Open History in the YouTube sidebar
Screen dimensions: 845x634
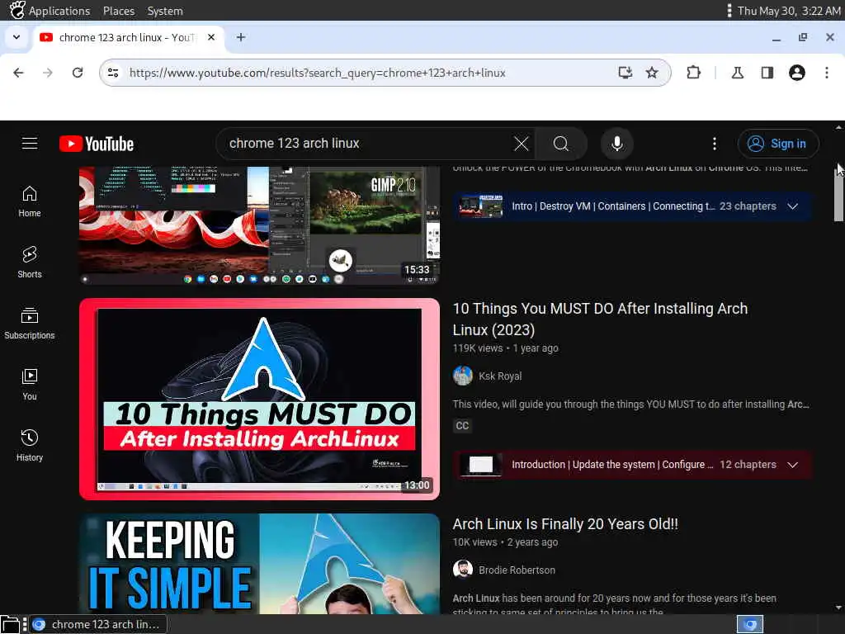[x=30, y=445]
